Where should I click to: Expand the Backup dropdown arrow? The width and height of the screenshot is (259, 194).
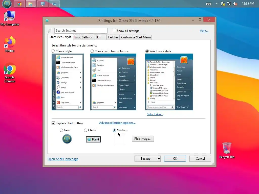coord(159,159)
